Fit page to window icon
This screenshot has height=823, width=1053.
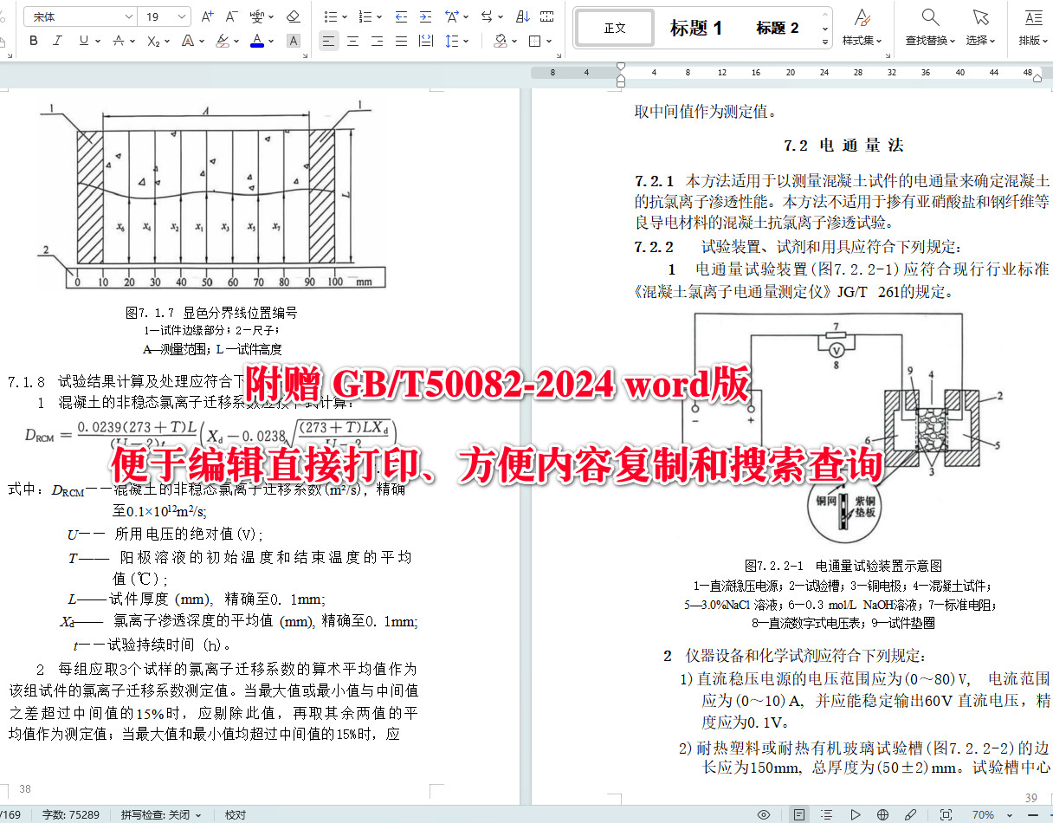tap(946, 814)
